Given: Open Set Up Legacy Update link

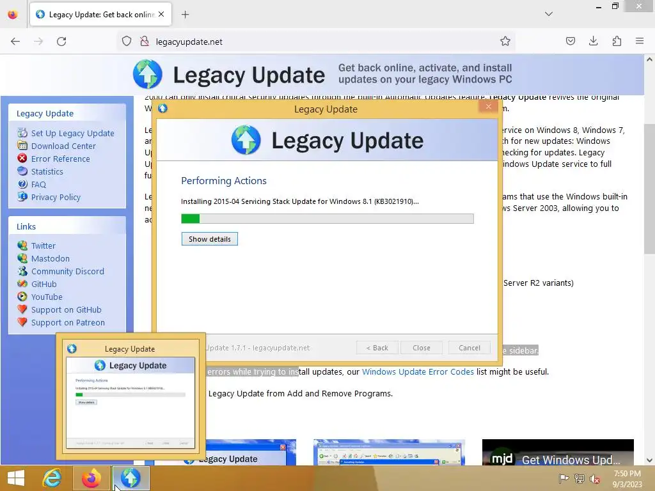Looking at the screenshot, I should [73, 133].
